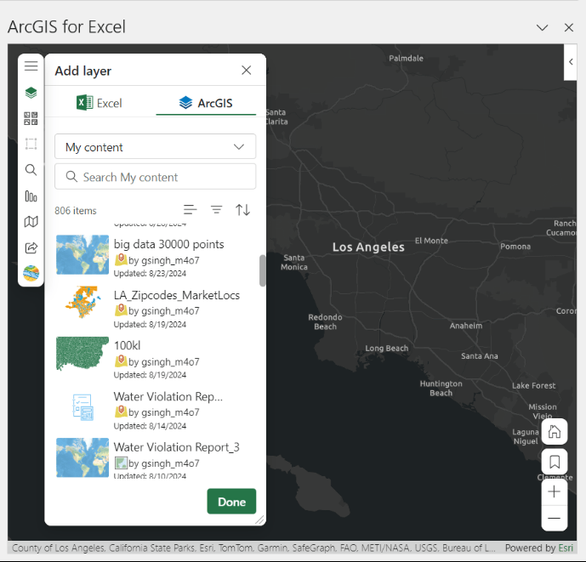Open the Basemap gallery icon
The width and height of the screenshot is (586, 562).
[31, 118]
